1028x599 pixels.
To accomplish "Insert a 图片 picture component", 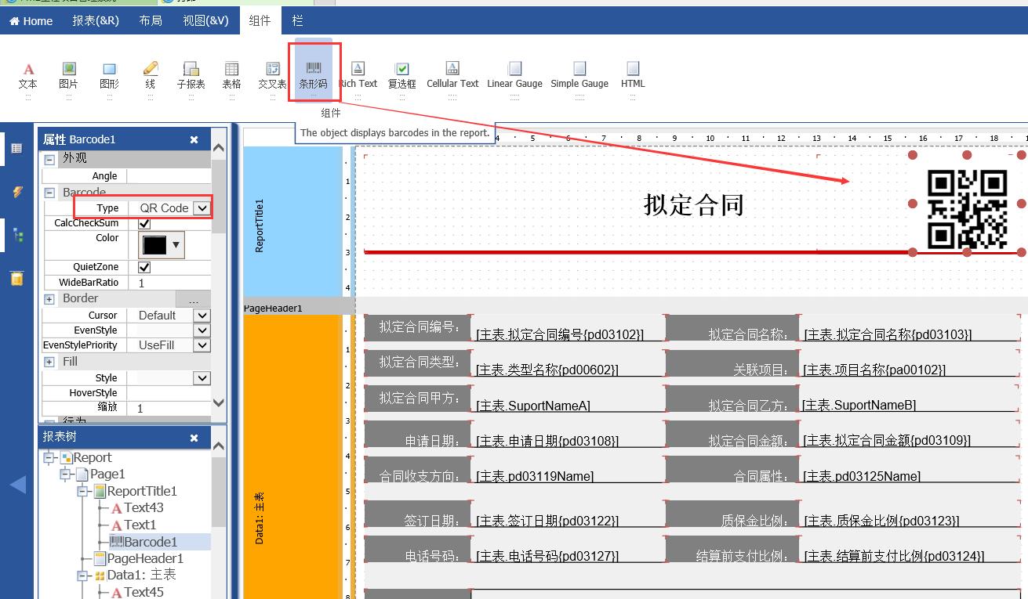I will pos(69,75).
